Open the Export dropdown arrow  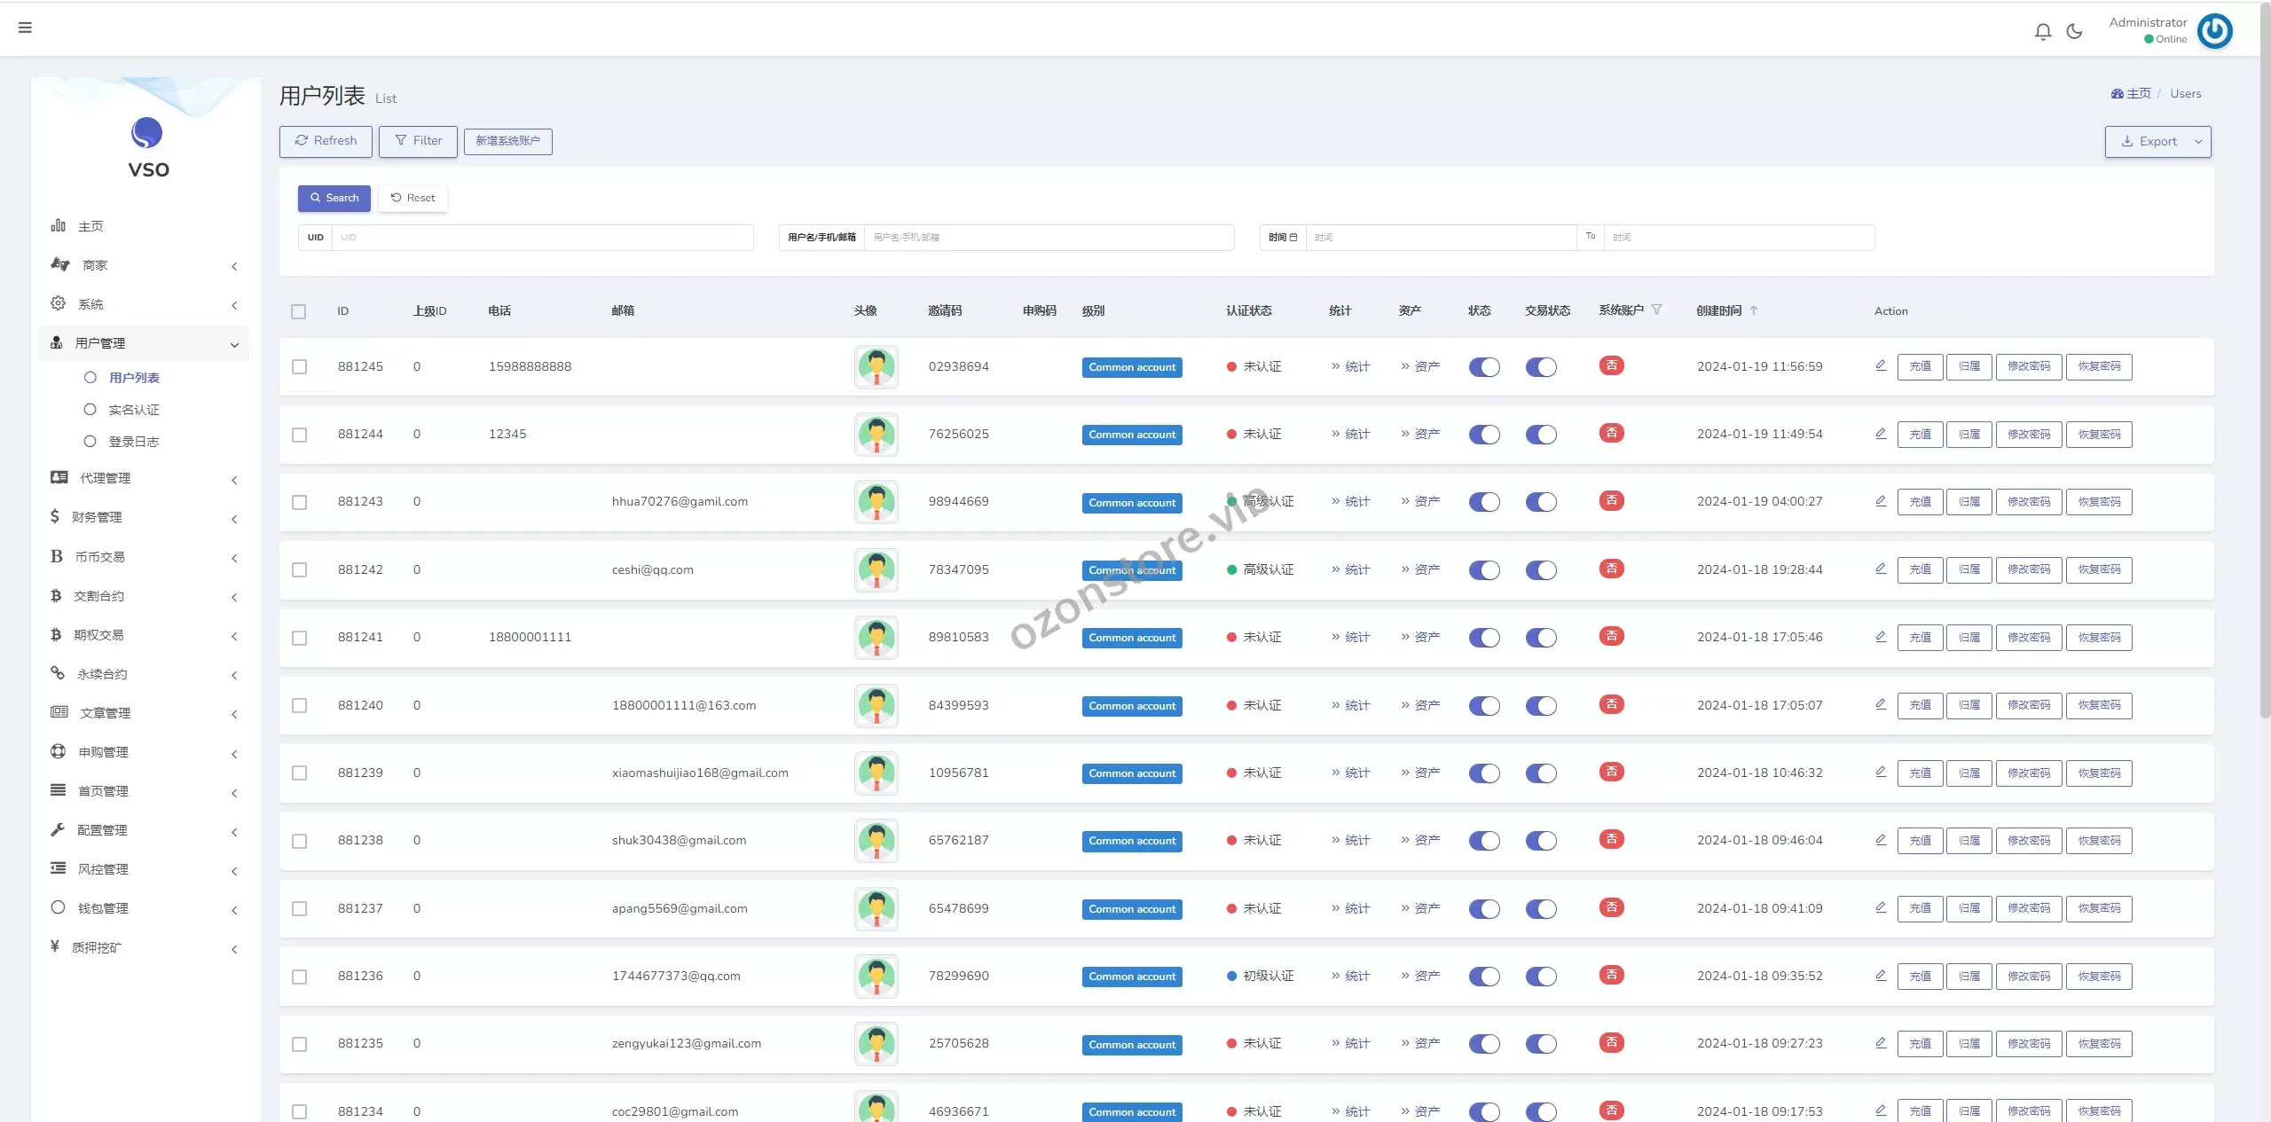[x=2198, y=142]
